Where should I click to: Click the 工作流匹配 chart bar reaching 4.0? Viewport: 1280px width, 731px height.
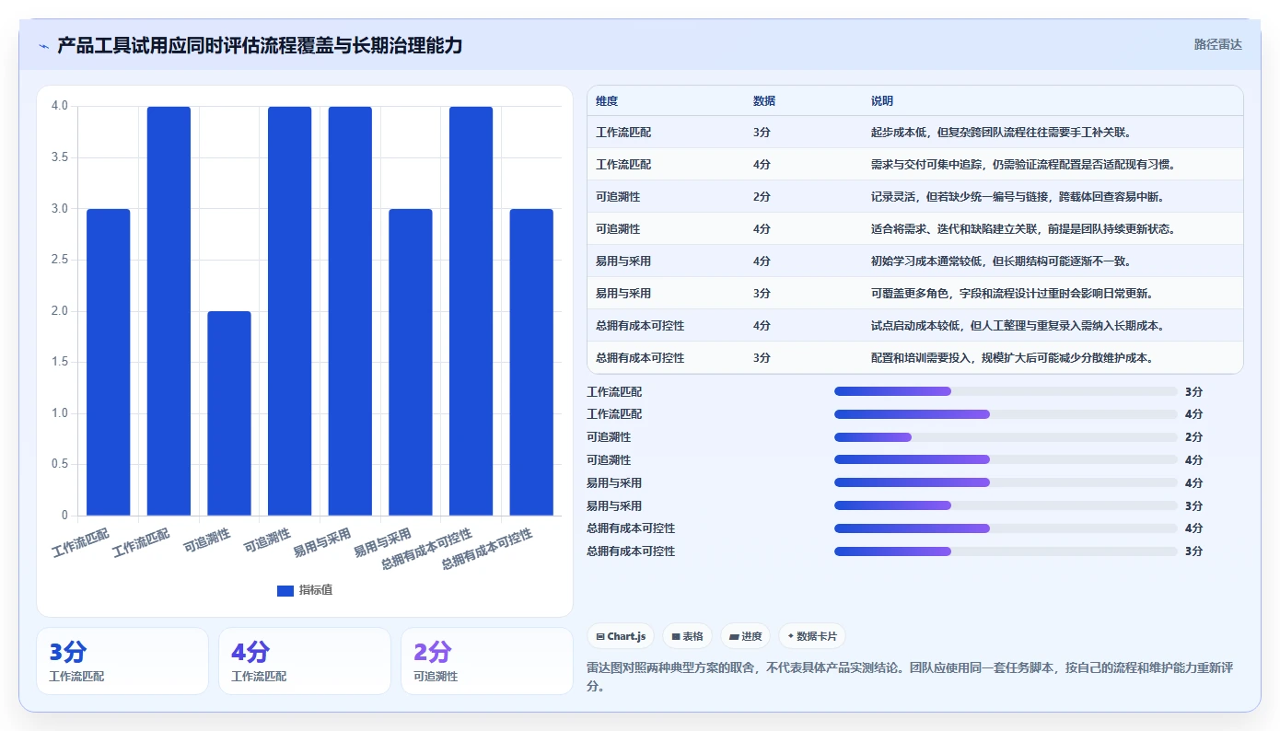(x=169, y=311)
